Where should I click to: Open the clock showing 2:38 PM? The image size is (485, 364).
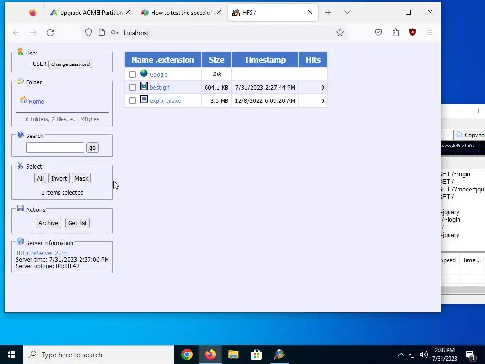click(x=444, y=355)
